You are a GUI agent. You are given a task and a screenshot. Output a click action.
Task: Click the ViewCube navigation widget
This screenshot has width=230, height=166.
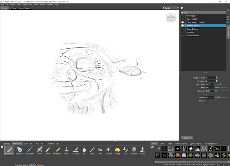point(171,17)
